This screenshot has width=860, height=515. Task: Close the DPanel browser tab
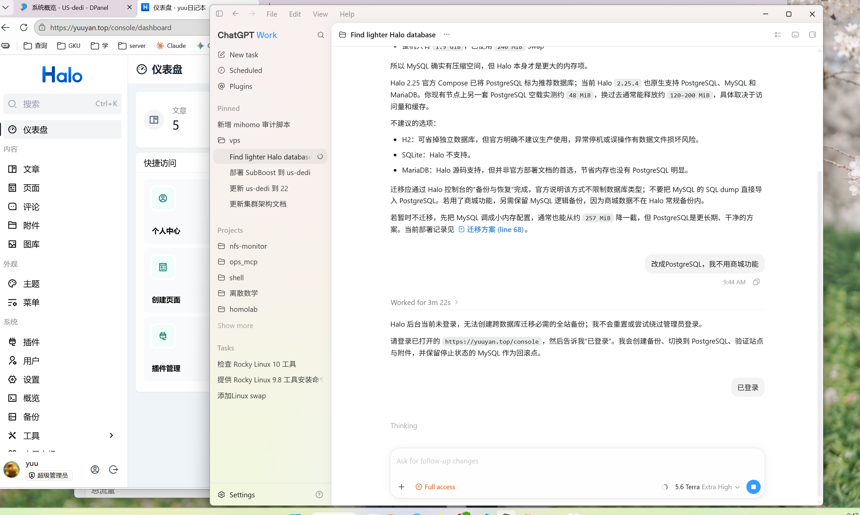click(129, 7)
